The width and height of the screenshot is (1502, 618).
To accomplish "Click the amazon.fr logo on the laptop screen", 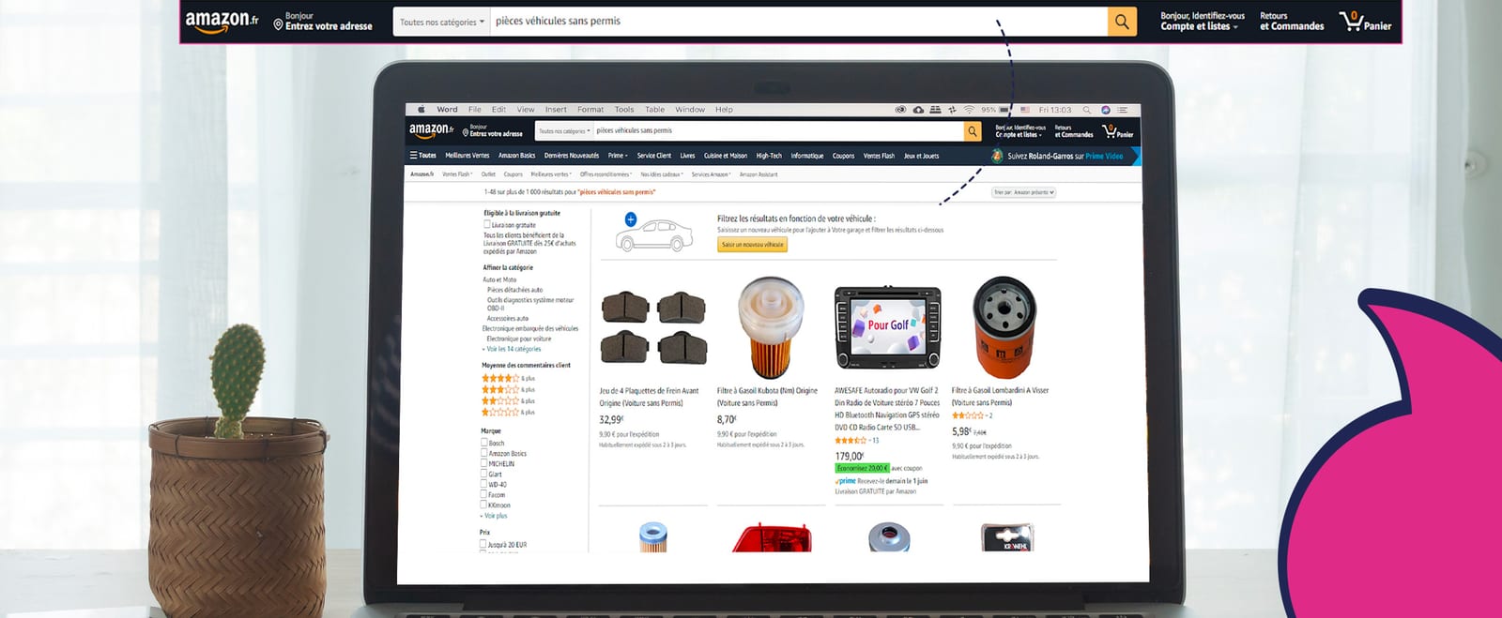I will (x=431, y=130).
